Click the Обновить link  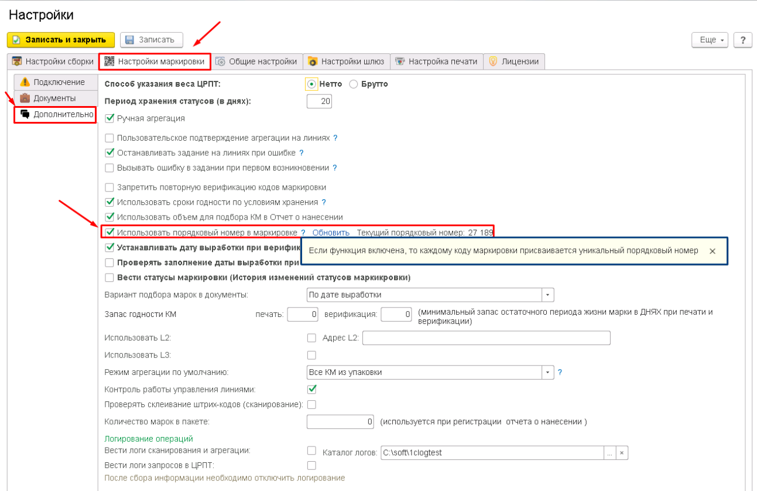(331, 233)
